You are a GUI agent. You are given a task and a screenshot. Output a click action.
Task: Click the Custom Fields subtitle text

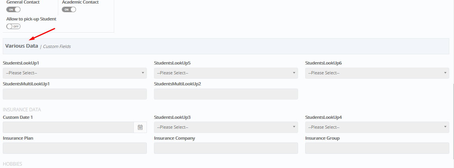pos(57,46)
